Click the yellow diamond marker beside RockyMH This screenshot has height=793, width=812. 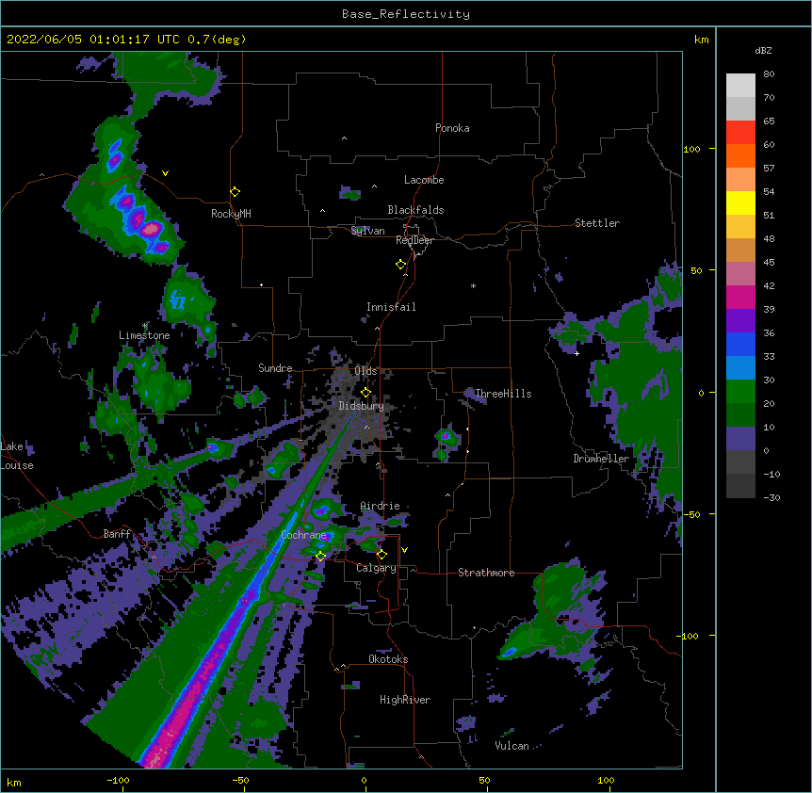[x=235, y=192]
